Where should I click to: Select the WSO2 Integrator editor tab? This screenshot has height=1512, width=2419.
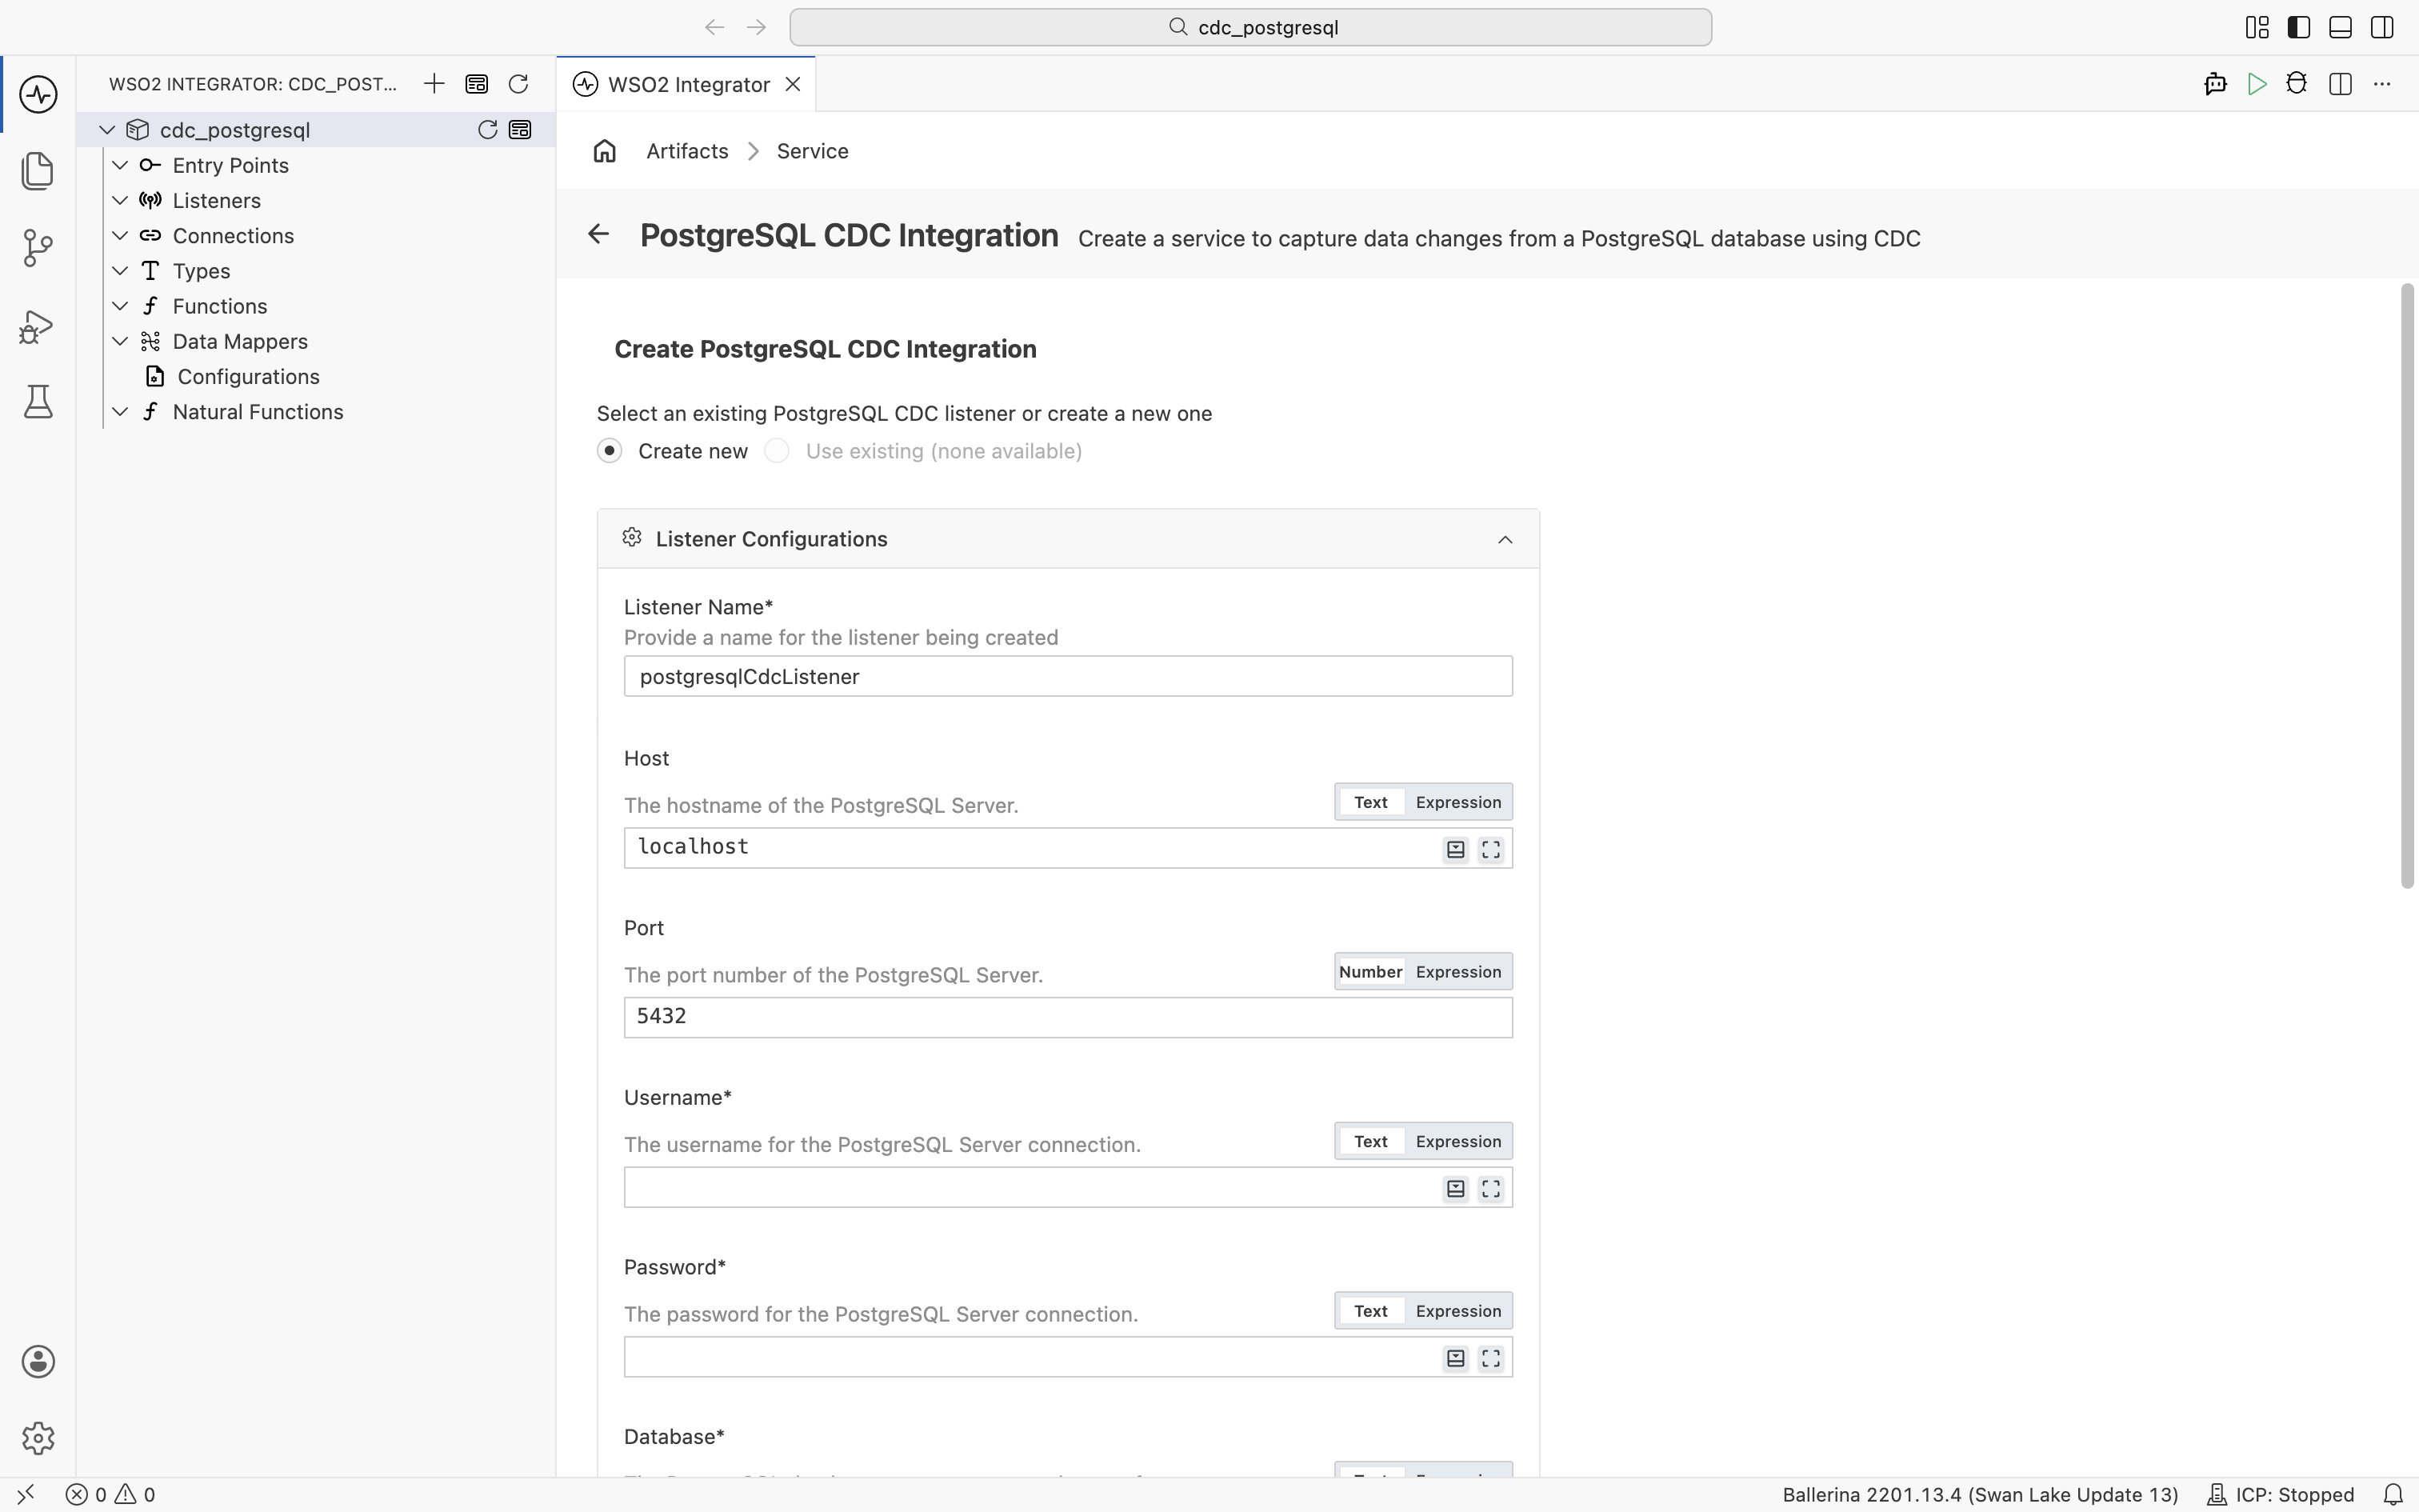point(688,84)
